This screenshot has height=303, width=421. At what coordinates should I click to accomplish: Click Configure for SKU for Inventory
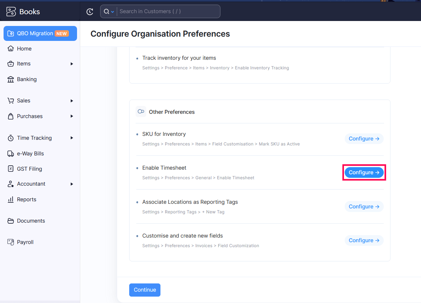[x=364, y=139]
